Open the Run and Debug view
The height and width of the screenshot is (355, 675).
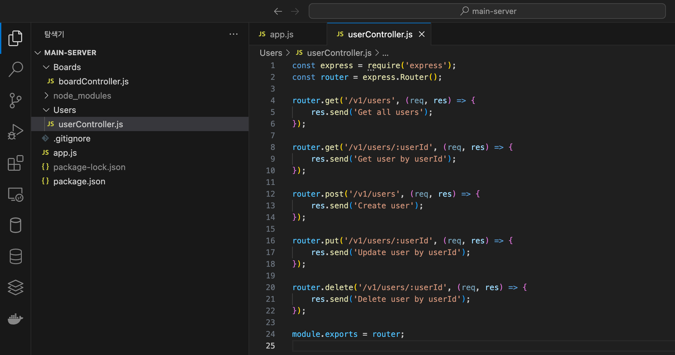click(x=15, y=132)
